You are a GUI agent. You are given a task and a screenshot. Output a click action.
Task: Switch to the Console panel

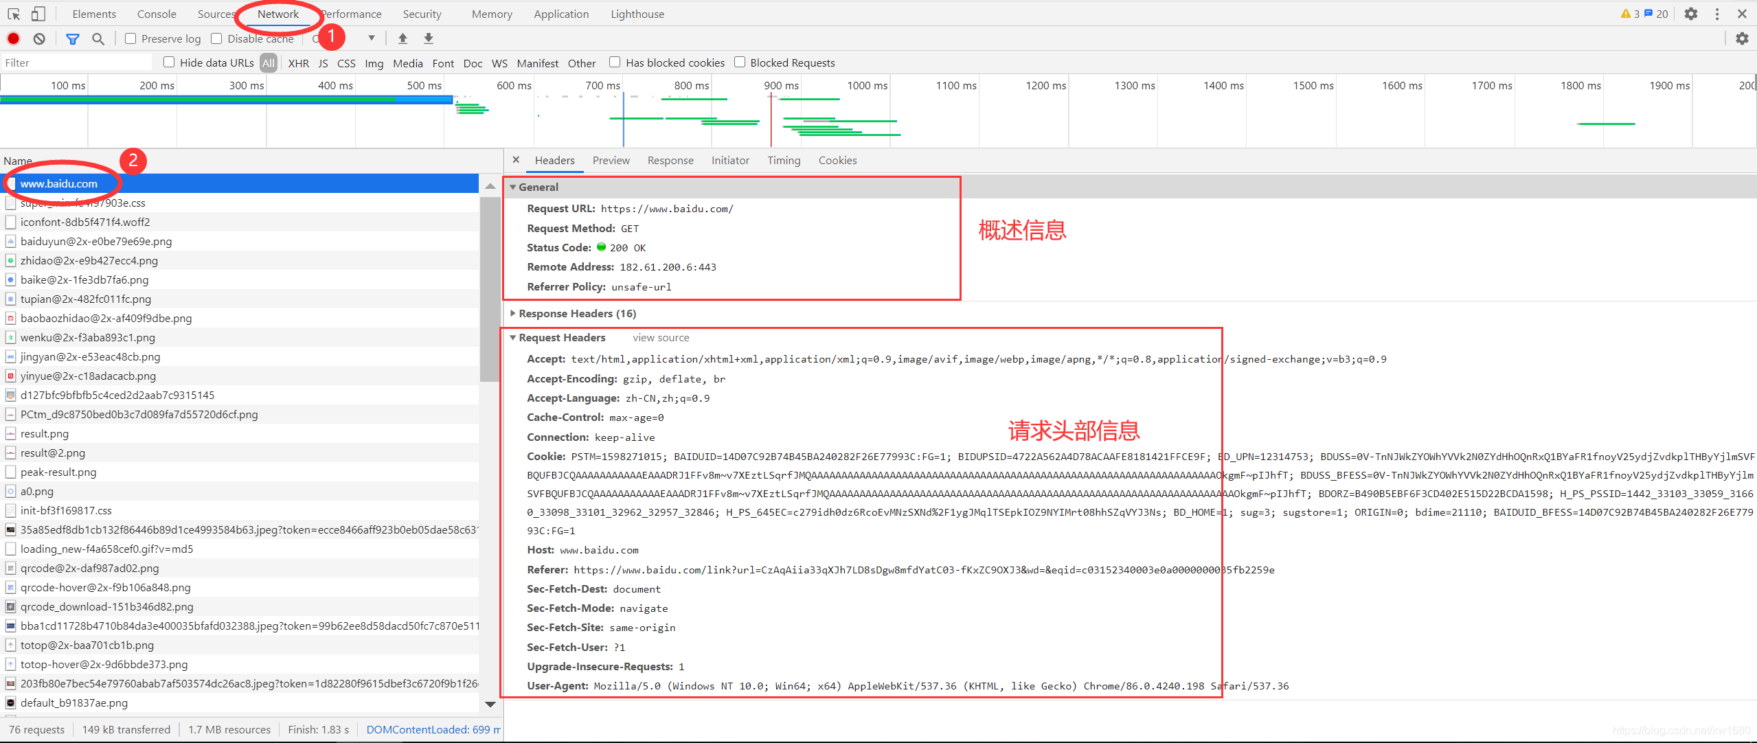[157, 14]
